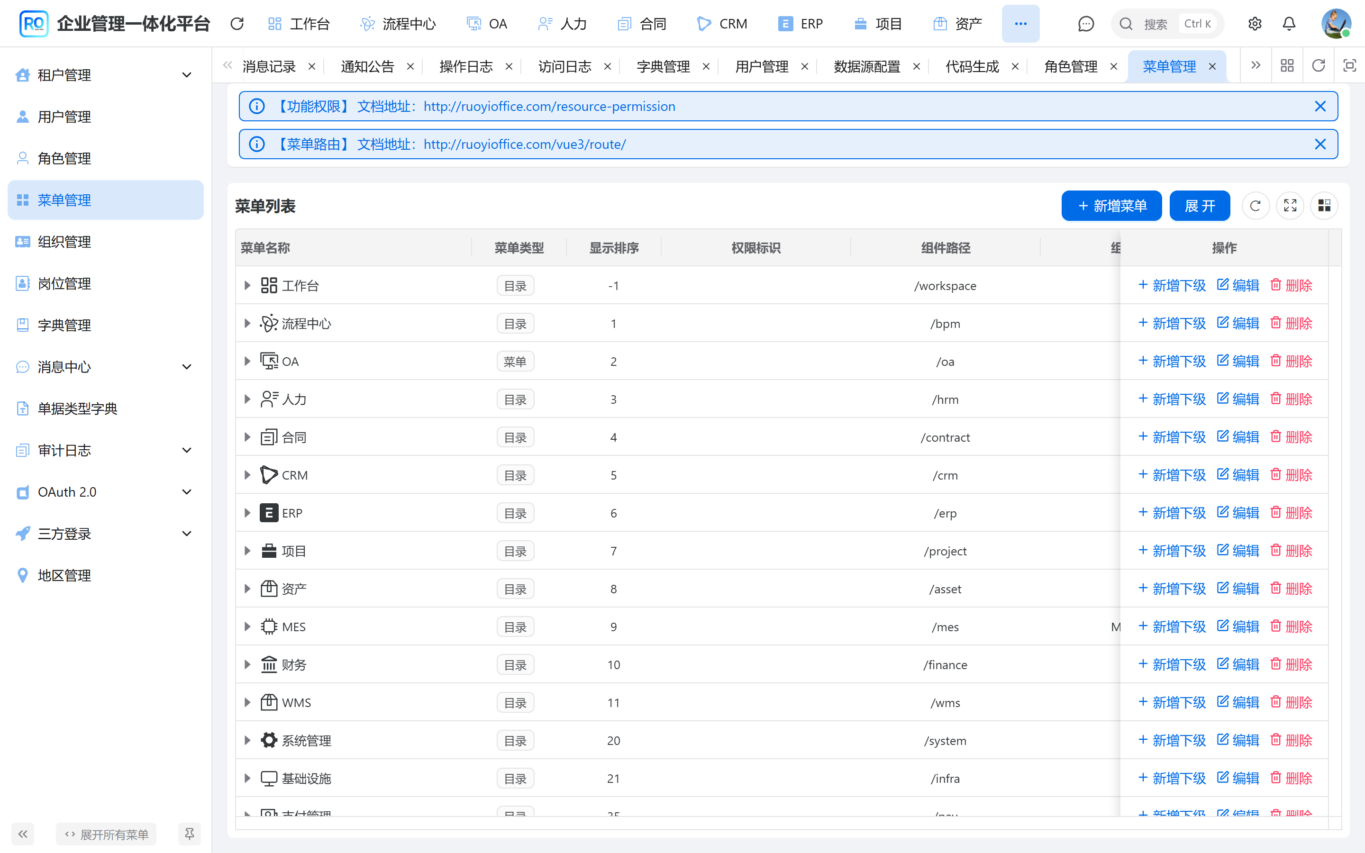1365x853 pixels.
Task: Click the user avatar in top right
Action: (1336, 24)
